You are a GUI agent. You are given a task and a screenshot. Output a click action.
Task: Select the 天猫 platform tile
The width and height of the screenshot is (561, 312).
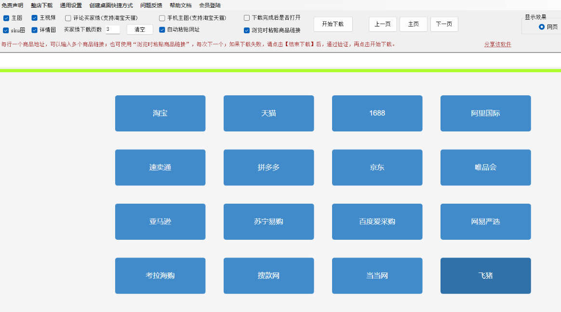tap(268, 113)
